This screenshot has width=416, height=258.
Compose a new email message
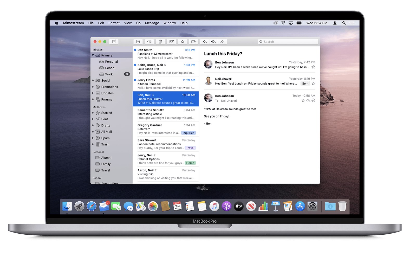(114, 42)
